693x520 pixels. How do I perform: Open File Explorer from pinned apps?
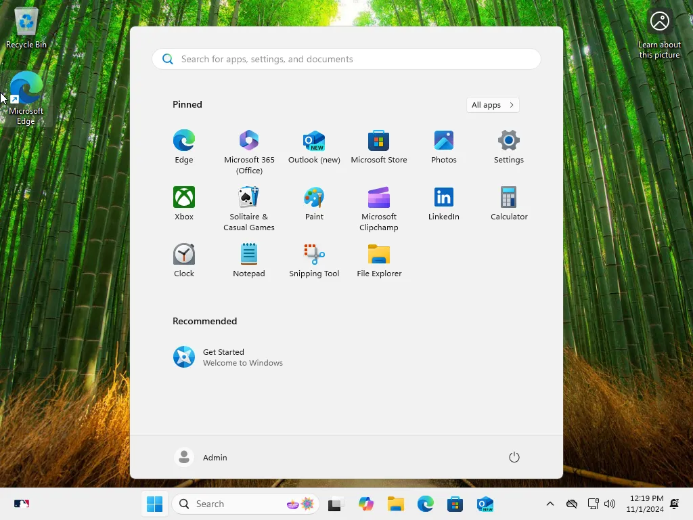379,261
